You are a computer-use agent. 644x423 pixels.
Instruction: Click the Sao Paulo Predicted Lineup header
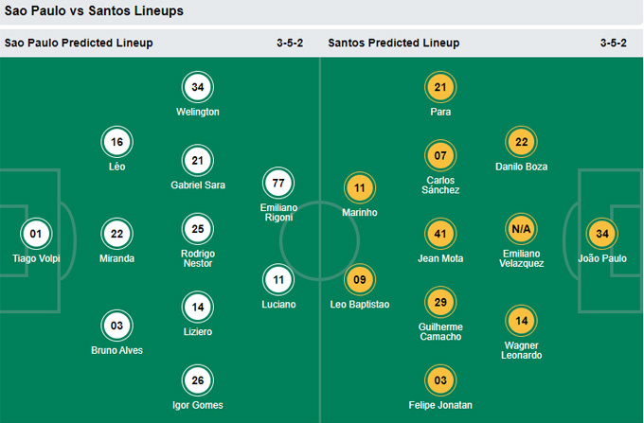(79, 43)
